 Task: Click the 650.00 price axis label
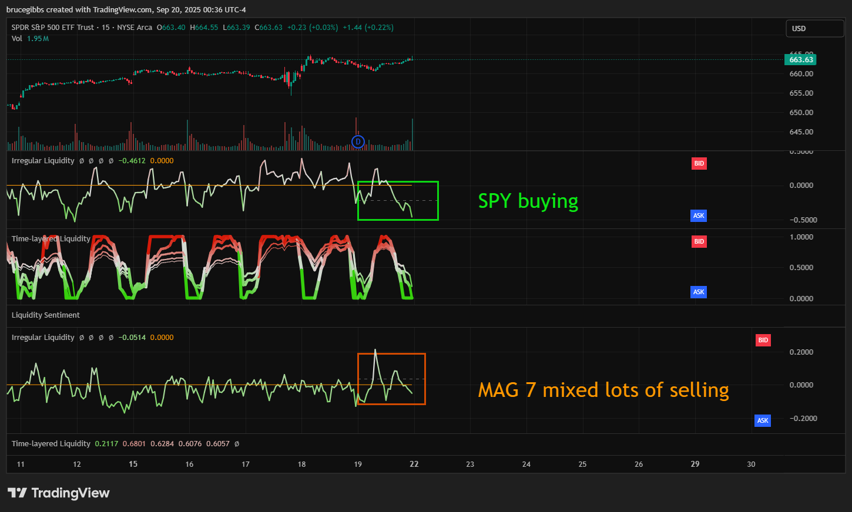coord(801,112)
